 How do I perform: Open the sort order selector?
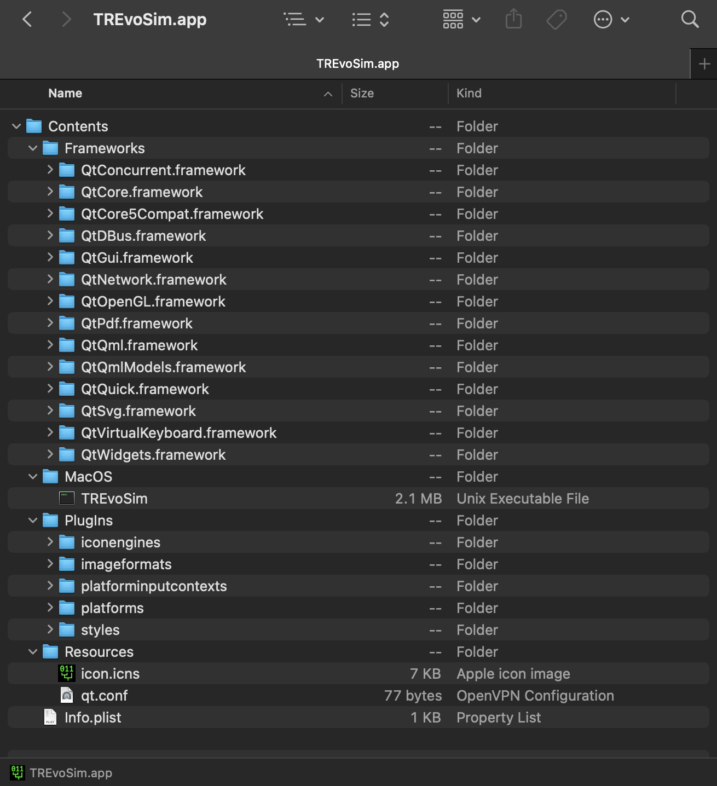tap(371, 20)
